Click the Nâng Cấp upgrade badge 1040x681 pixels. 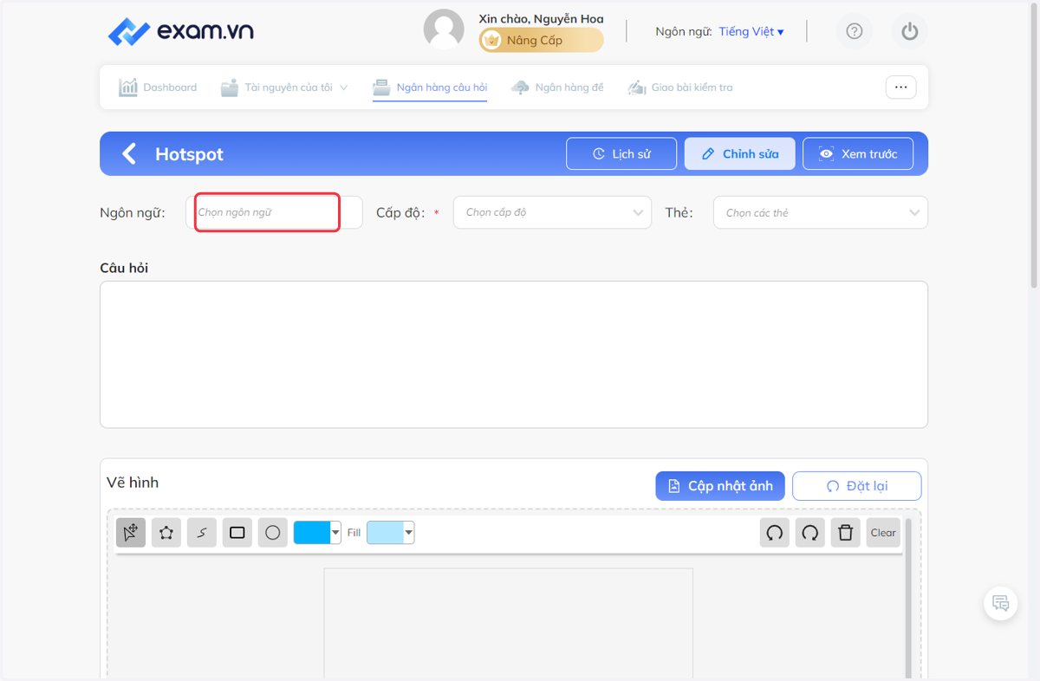tap(542, 40)
